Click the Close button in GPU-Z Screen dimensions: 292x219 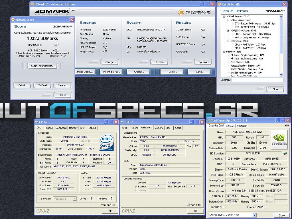coord(281,216)
